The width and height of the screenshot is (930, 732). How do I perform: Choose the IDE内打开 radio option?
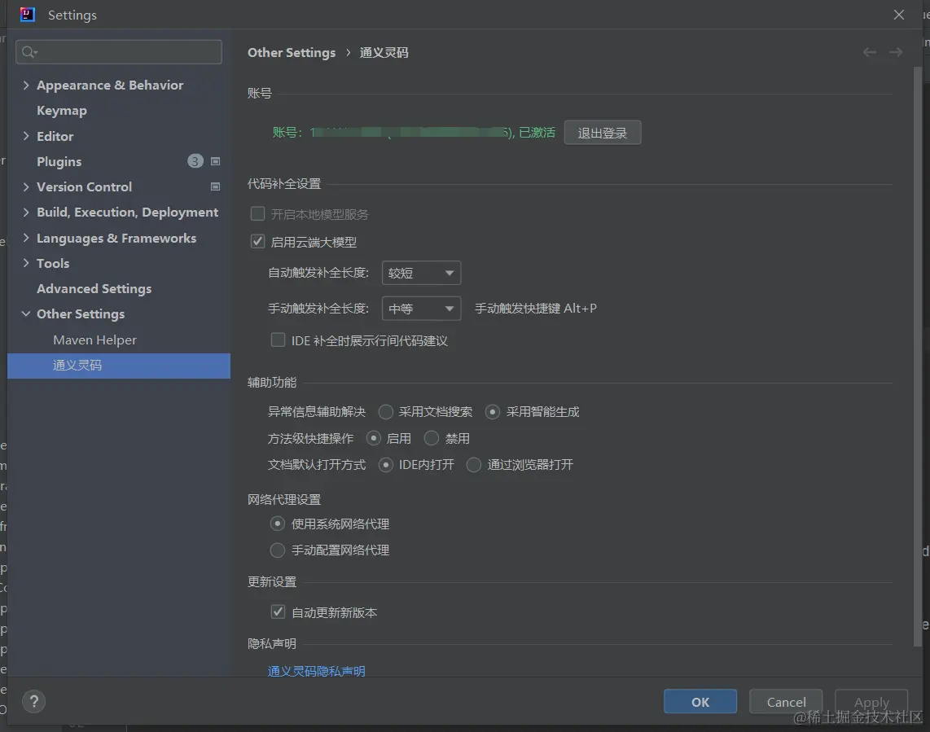(x=385, y=464)
